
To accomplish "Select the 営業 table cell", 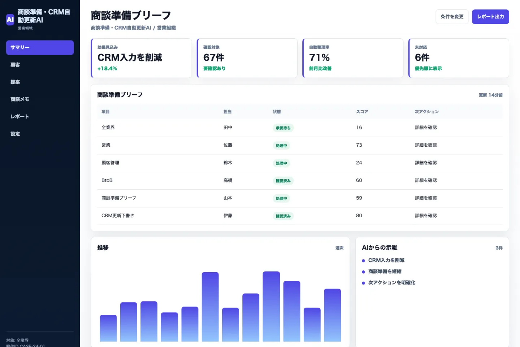I will 106,145.
